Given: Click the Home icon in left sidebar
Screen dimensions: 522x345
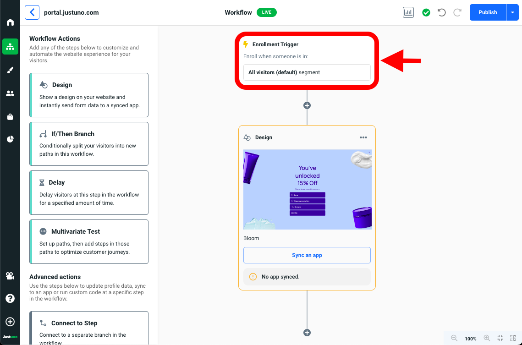Looking at the screenshot, I should pos(10,22).
